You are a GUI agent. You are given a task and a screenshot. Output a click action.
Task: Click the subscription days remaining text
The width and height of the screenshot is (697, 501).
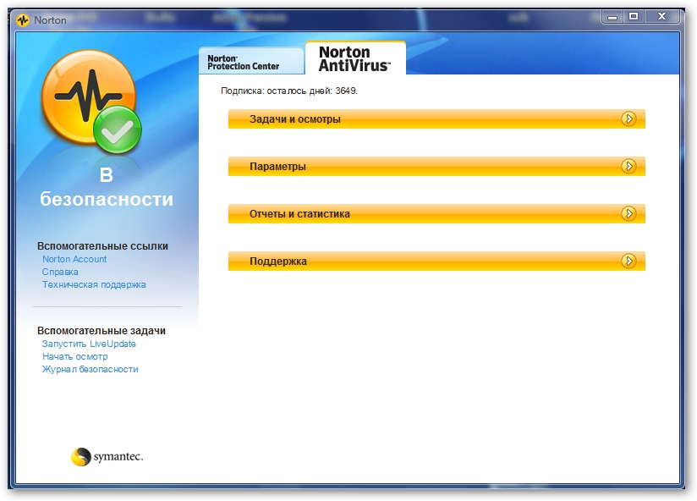pos(289,91)
